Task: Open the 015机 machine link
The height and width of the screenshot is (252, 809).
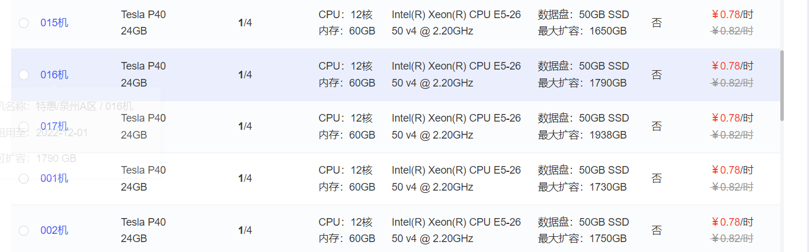Action: [x=54, y=23]
